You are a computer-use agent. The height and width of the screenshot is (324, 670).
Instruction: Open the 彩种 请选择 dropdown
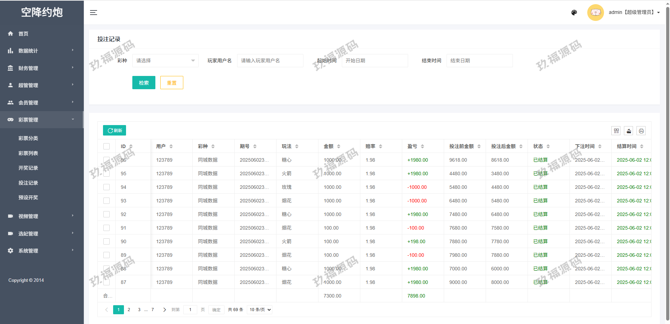click(x=165, y=61)
